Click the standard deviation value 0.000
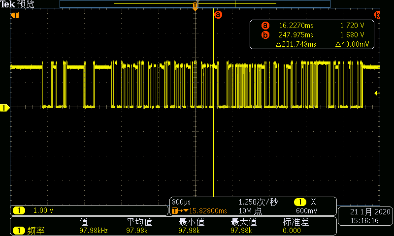394x236 pixels. (x=292, y=231)
